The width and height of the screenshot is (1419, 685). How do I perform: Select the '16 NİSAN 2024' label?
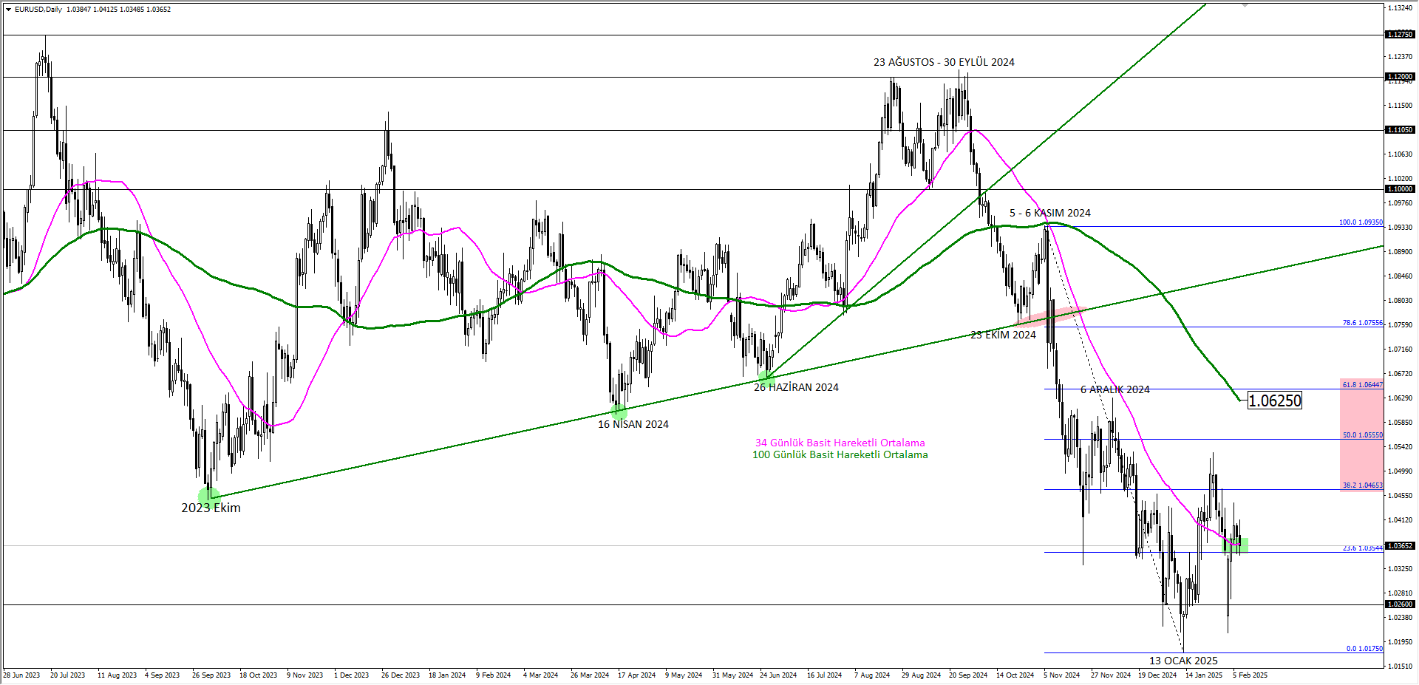pyautogui.click(x=633, y=424)
